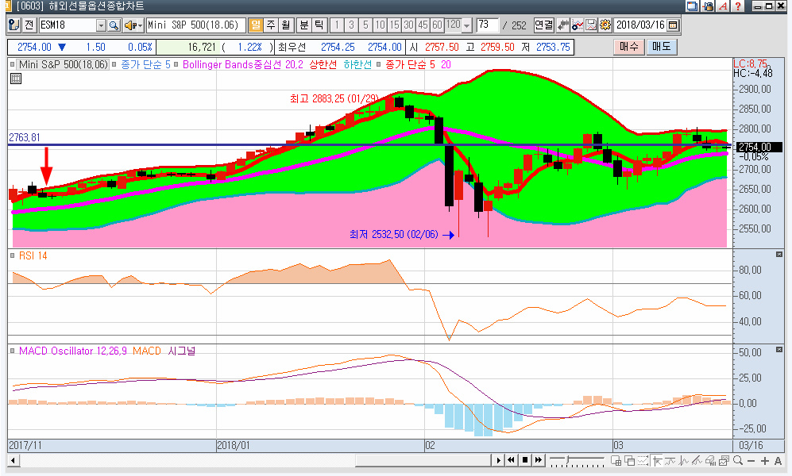
Task: Click the overlapping windows icon in bottom toolbar
Action: pos(629,460)
